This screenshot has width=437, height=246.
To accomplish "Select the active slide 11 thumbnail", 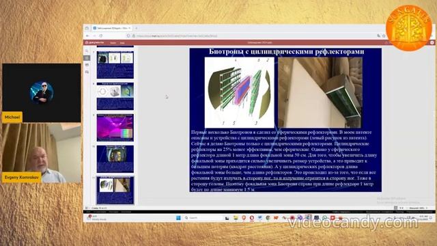I will click(115, 190).
